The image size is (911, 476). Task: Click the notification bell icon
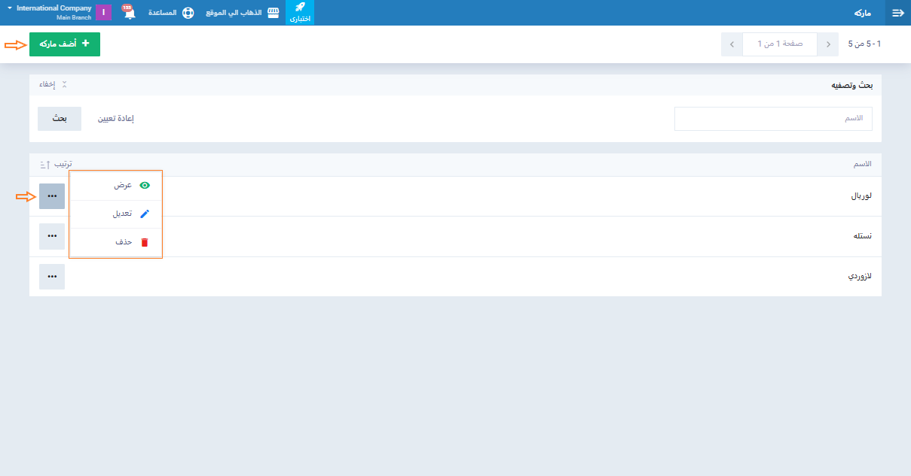[129, 14]
